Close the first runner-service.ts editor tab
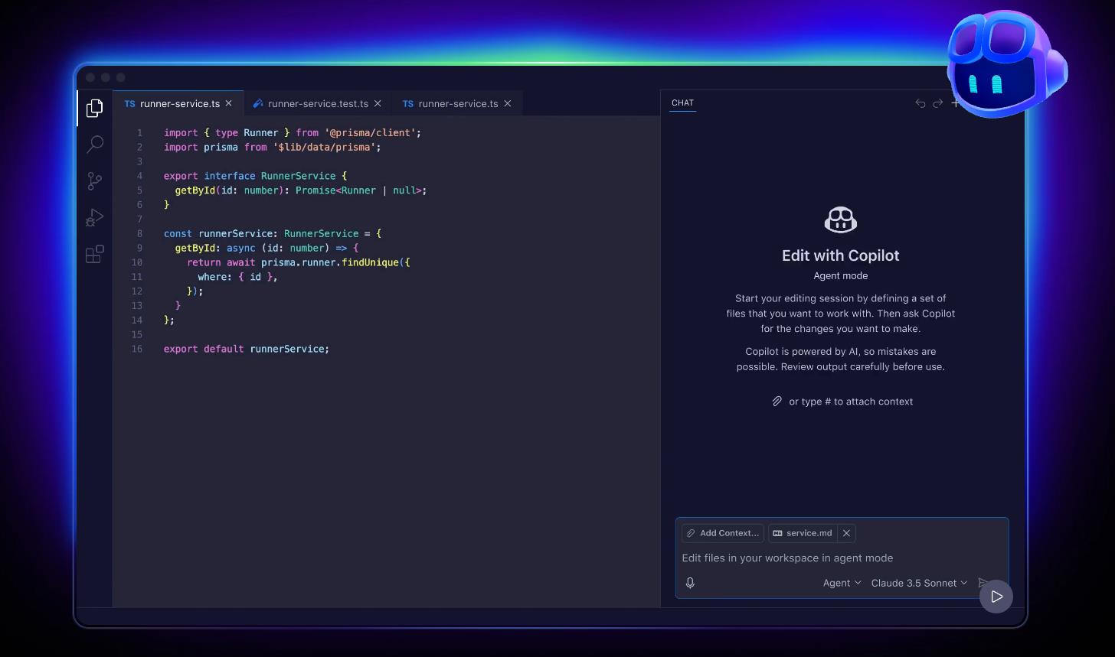Screen dimensions: 1115x657 [228, 103]
